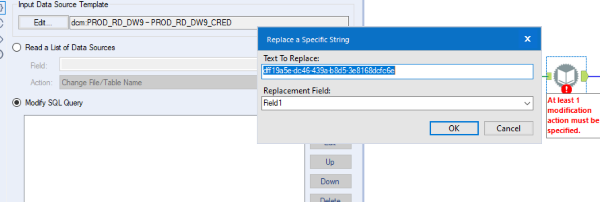Click the tool's green output anchor
The image size is (600, 202).
pos(584,75)
